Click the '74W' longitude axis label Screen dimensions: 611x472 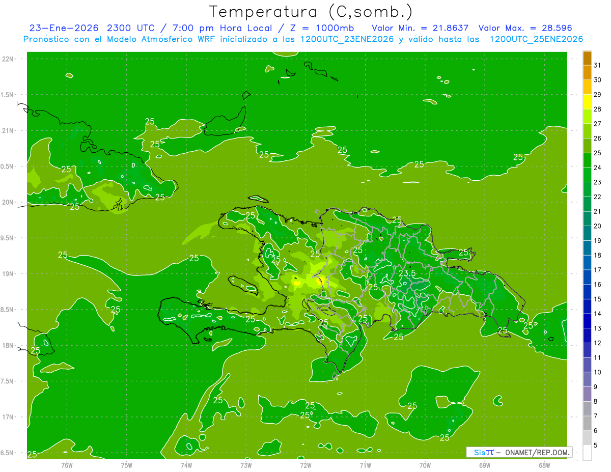tap(186, 465)
